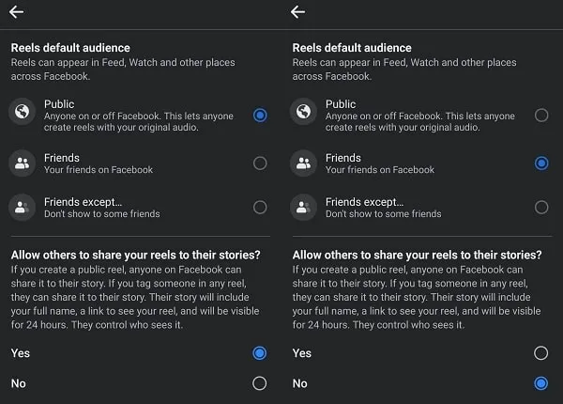Select the Friends radio button in left screen
This screenshot has width=563, height=404.
coord(260,163)
